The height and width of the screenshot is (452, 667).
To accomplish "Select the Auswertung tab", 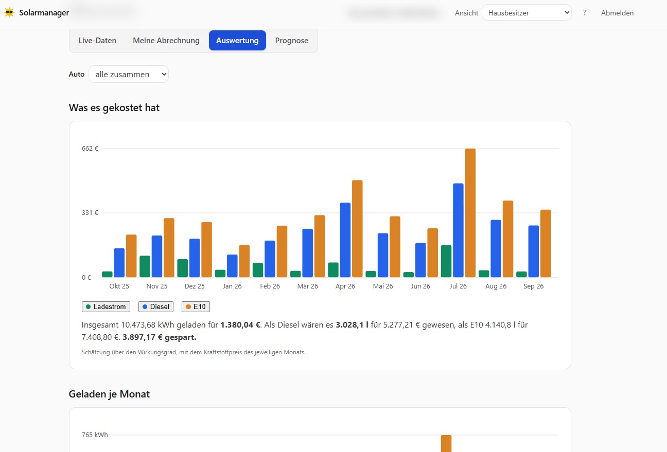I will click(x=237, y=41).
